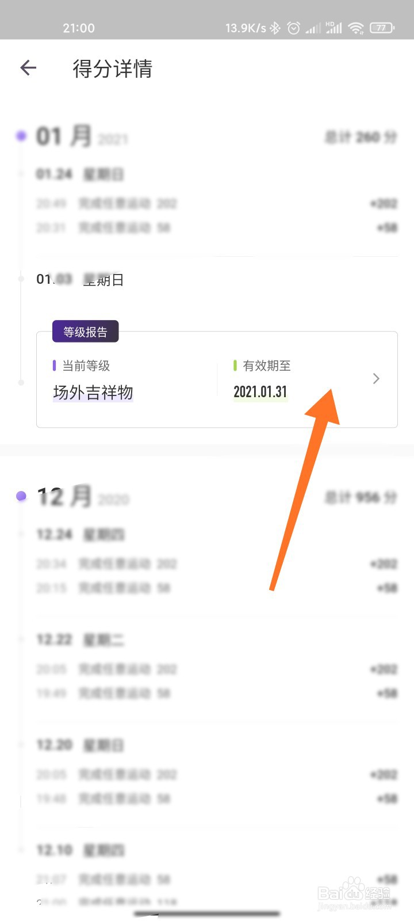Screen dimensions: 414x921
Task: Tap the battery indicator icon
Action: [382, 28]
